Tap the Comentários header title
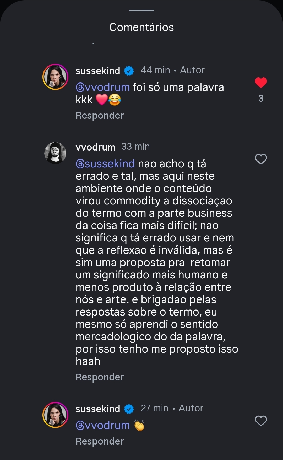The width and height of the screenshot is (283, 460). [x=141, y=27]
